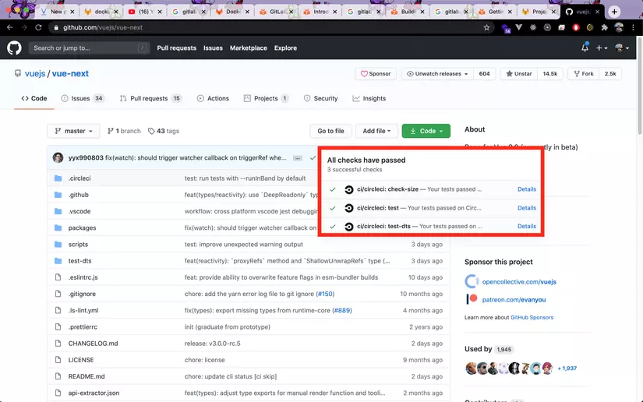Open the browser extensions puzzle icon
This screenshot has height=402, width=643.
coord(604,27)
